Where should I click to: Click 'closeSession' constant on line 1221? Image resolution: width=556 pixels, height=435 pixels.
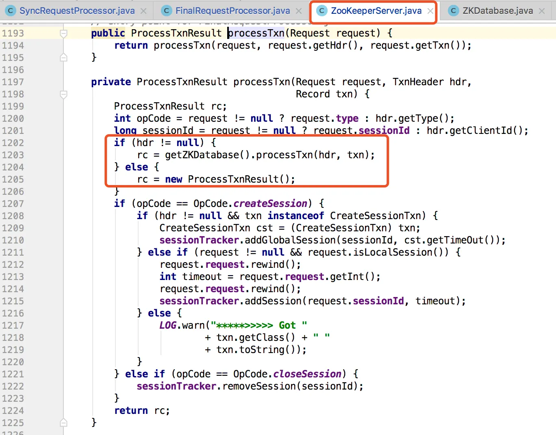pyautogui.click(x=307, y=374)
